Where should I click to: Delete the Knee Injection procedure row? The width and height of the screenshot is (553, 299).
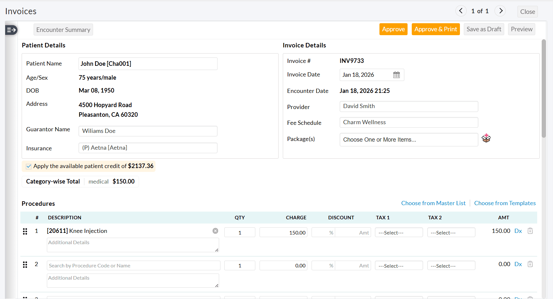[x=530, y=231]
